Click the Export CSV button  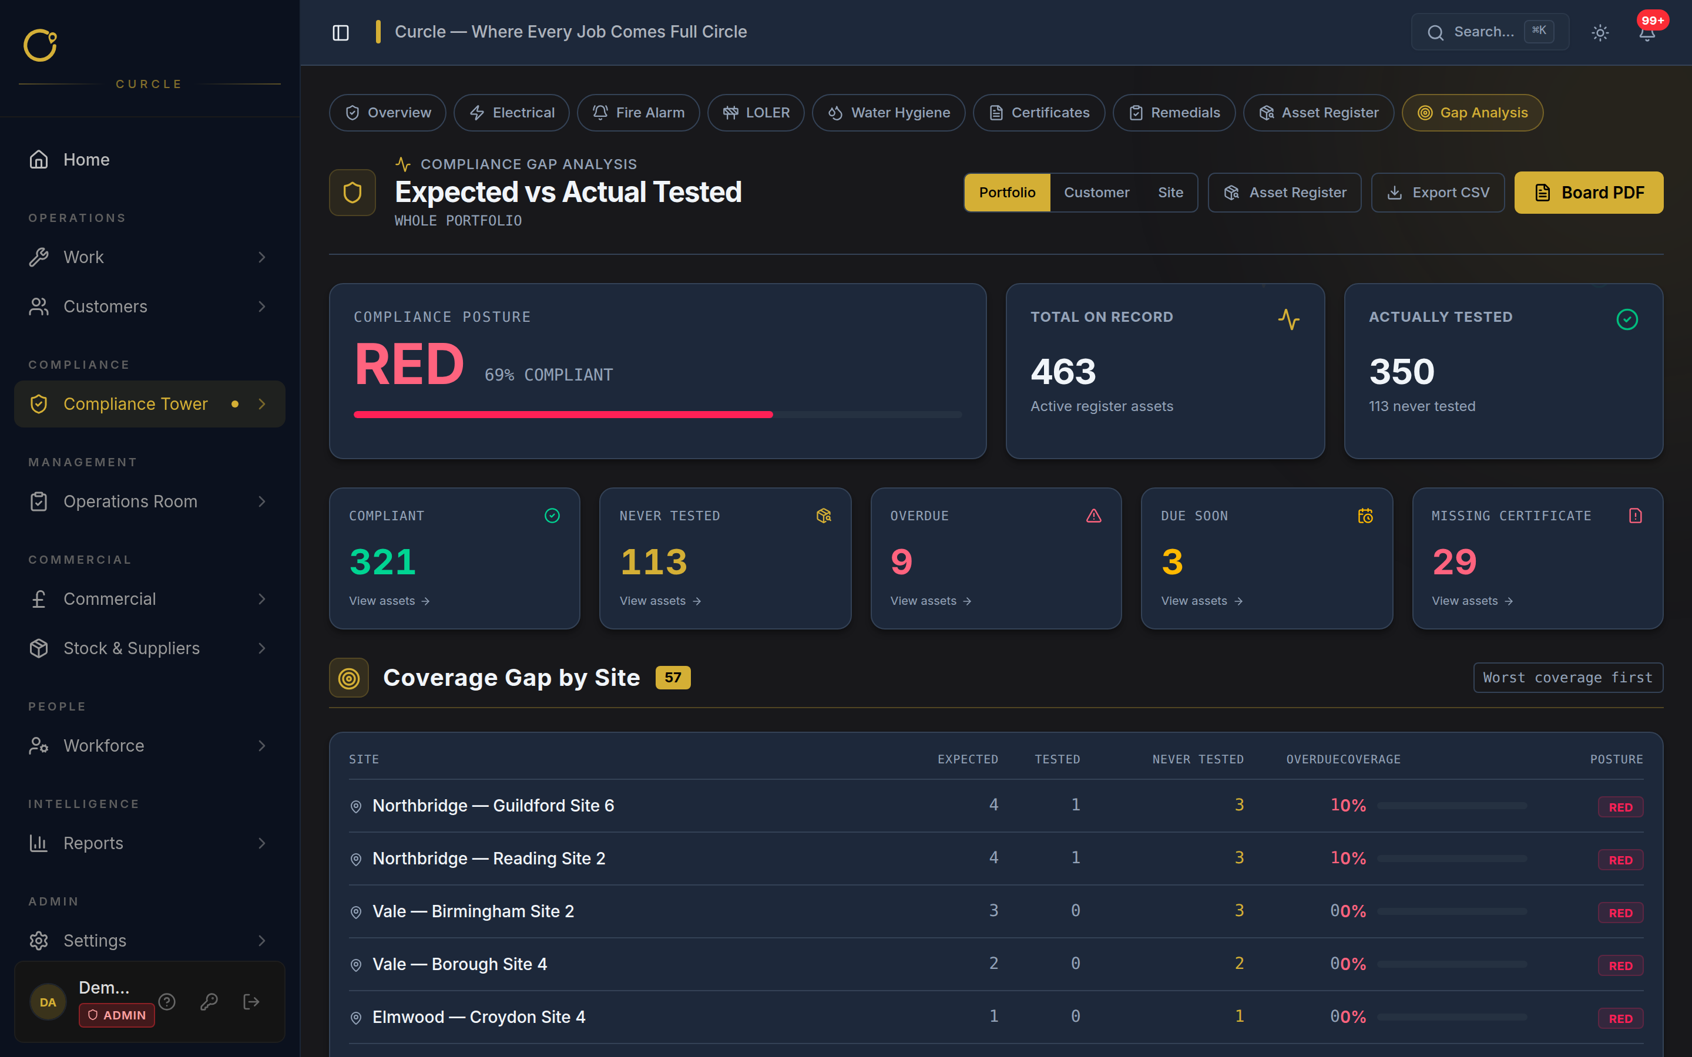click(x=1438, y=192)
